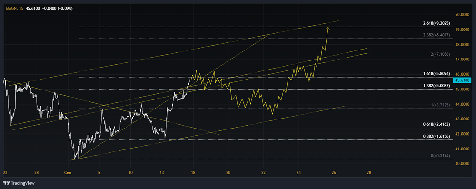Click the 2.618(49.2025) Fibonacci label
The width and height of the screenshot is (476, 189).
pyautogui.click(x=437, y=23)
